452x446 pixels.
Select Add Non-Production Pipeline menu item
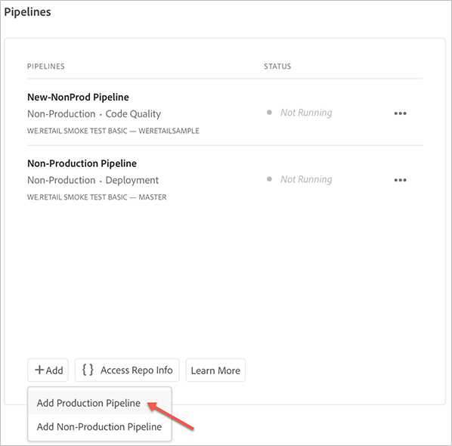[x=100, y=426]
